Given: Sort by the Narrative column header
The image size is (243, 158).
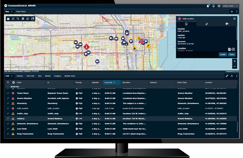Looking at the screenshot, I should 135,83.
